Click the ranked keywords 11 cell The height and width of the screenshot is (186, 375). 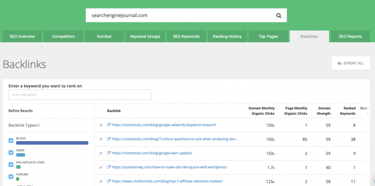(353, 182)
